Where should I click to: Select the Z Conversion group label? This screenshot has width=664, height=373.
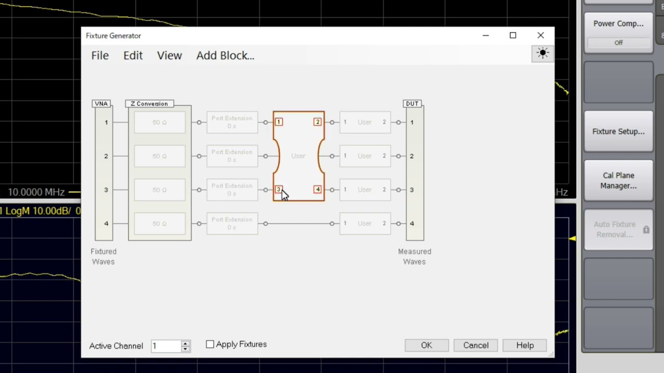coord(149,104)
